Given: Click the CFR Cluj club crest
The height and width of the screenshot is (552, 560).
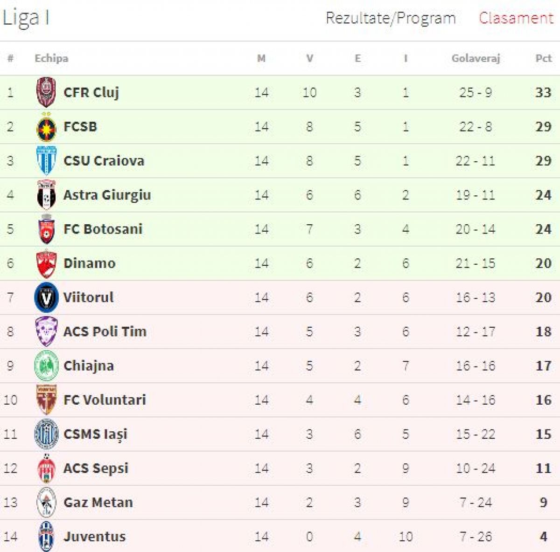Looking at the screenshot, I should (46, 92).
